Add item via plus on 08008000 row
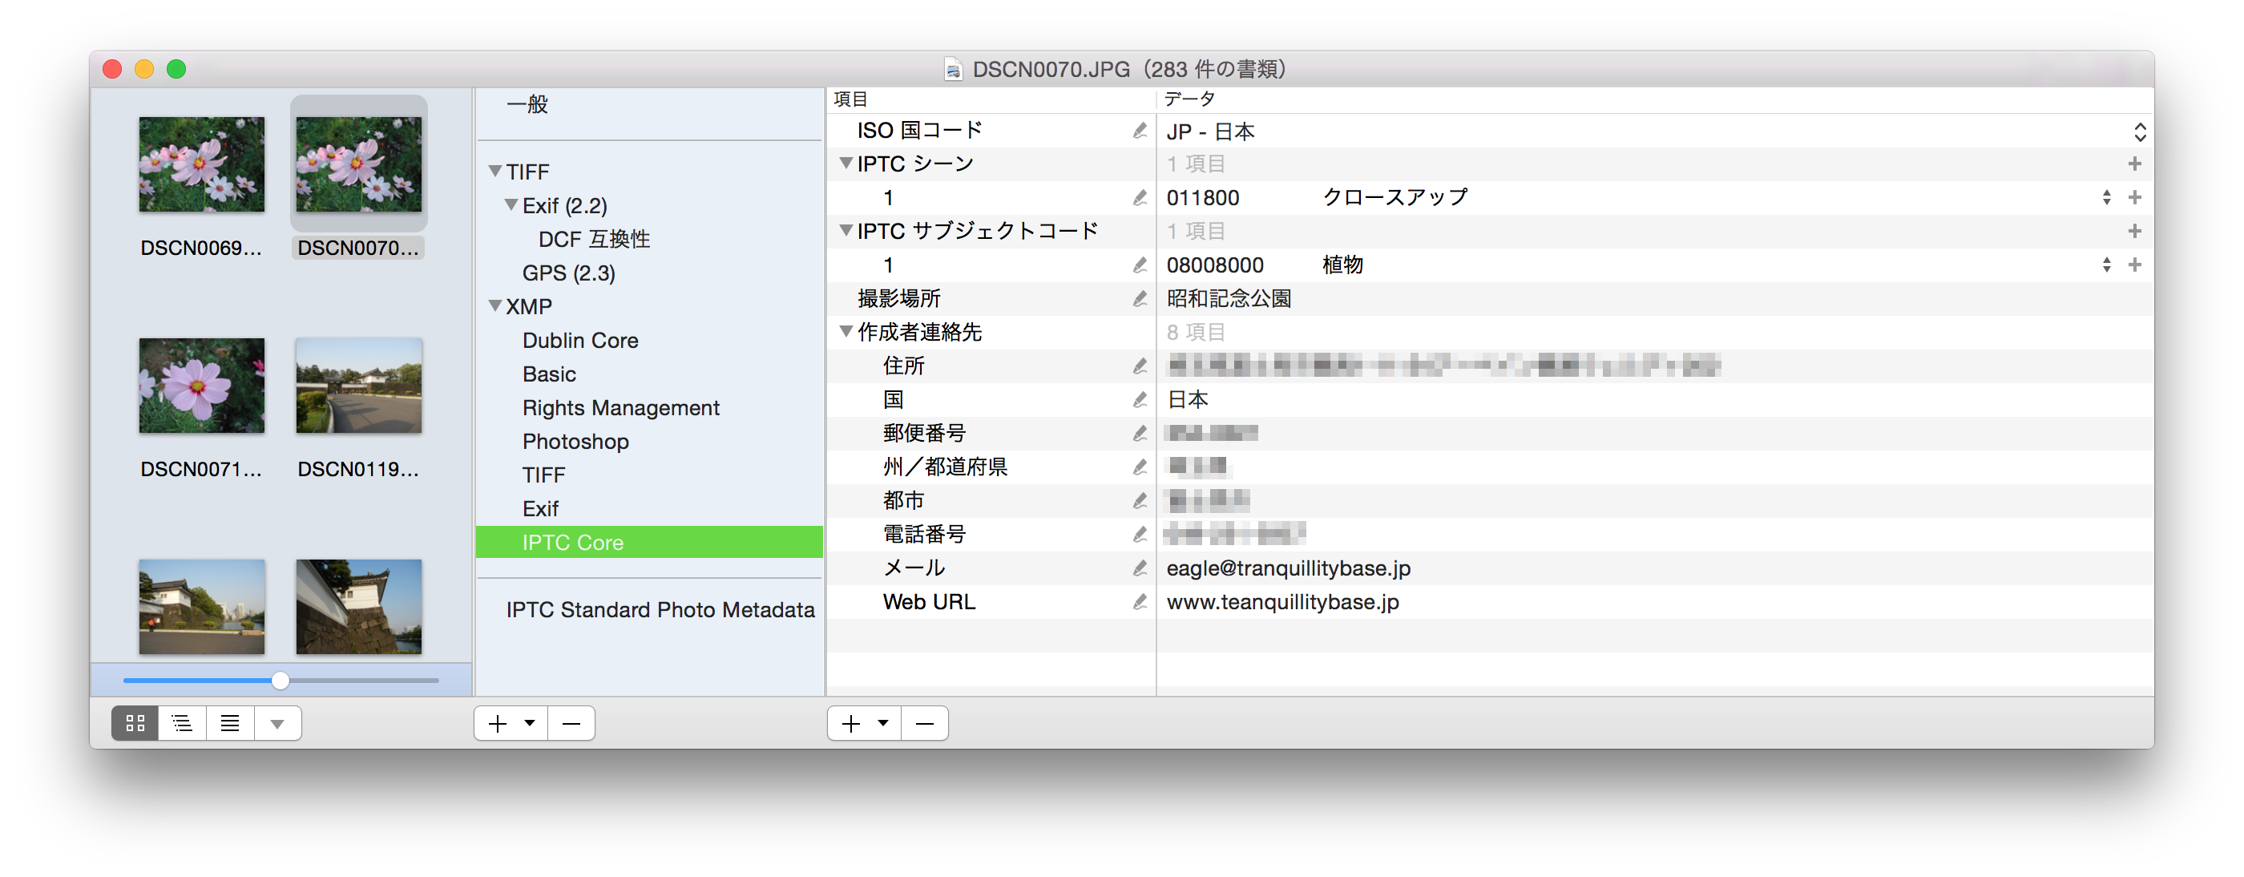 coord(2134,265)
